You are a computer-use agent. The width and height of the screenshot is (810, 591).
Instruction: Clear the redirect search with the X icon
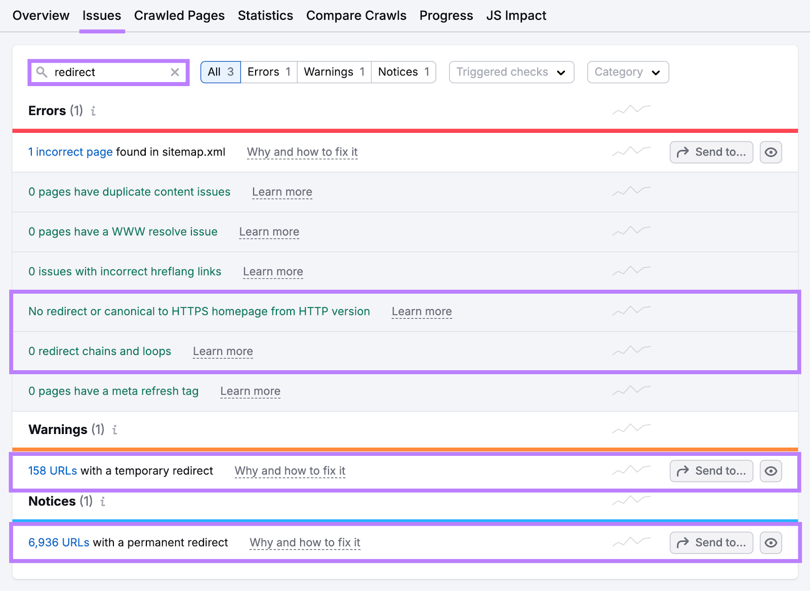pyautogui.click(x=175, y=72)
